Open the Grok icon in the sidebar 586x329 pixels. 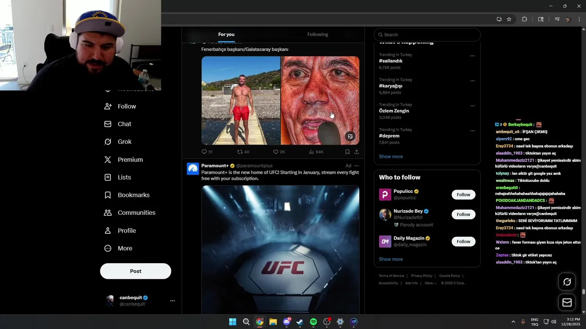(108, 142)
